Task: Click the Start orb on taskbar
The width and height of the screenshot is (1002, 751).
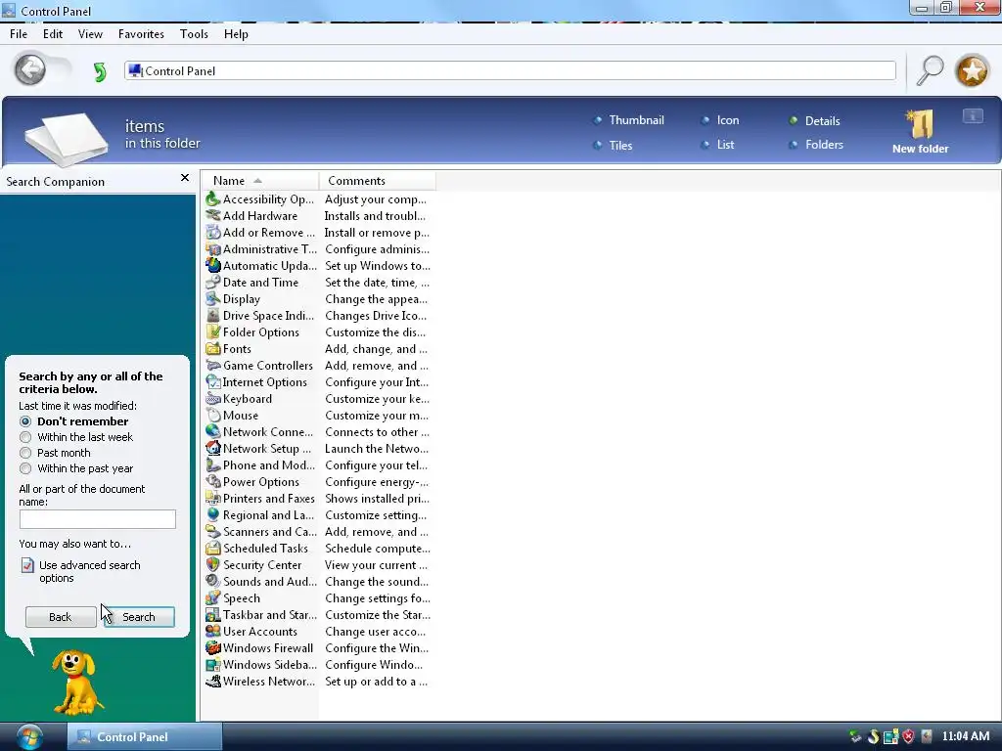Action: [x=28, y=737]
